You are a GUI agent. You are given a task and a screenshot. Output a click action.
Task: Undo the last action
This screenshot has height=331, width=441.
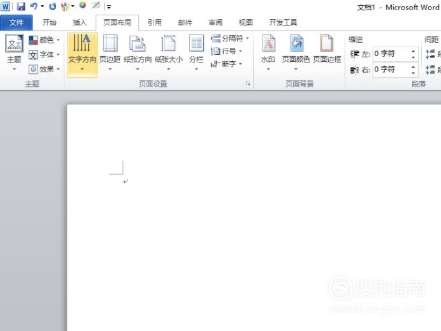pos(34,6)
